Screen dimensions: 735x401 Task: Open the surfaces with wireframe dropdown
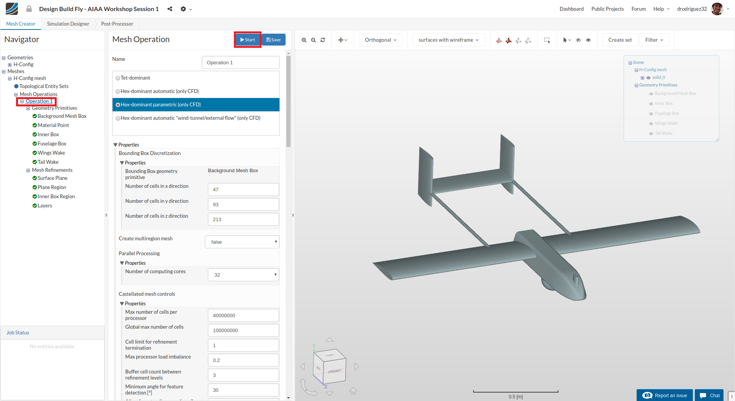[448, 40]
